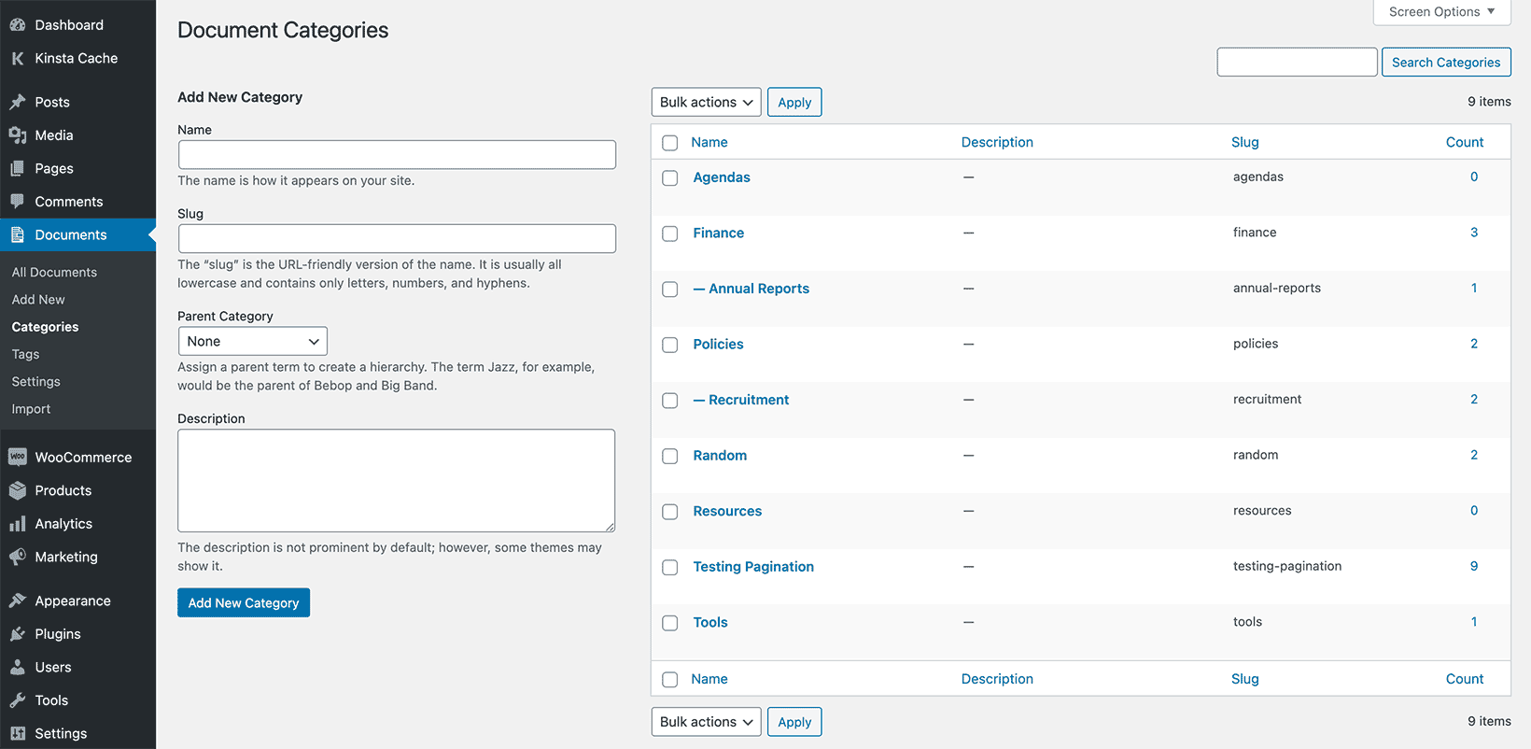Click the Appearance paintbrush icon

[x=18, y=601]
